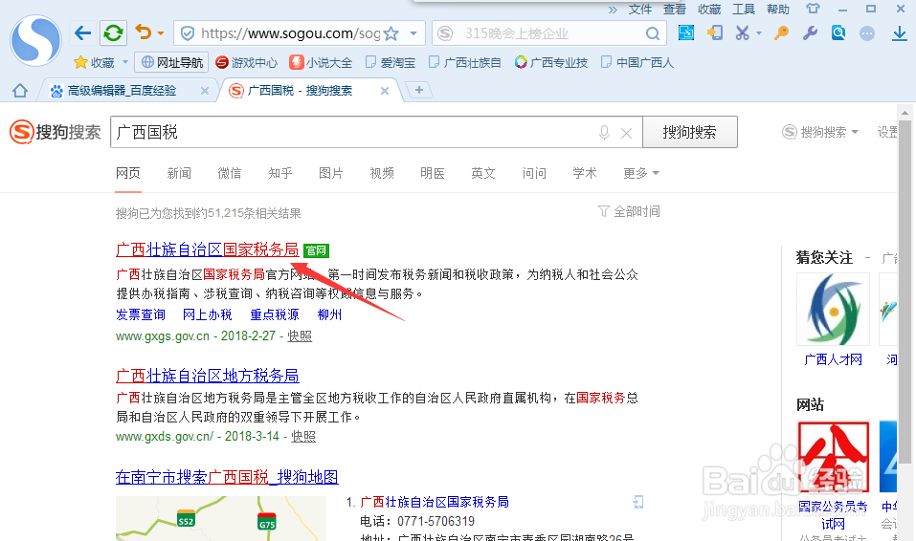Switch to 微信 search category
The width and height of the screenshot is (916, 541).
pos(230,173)
